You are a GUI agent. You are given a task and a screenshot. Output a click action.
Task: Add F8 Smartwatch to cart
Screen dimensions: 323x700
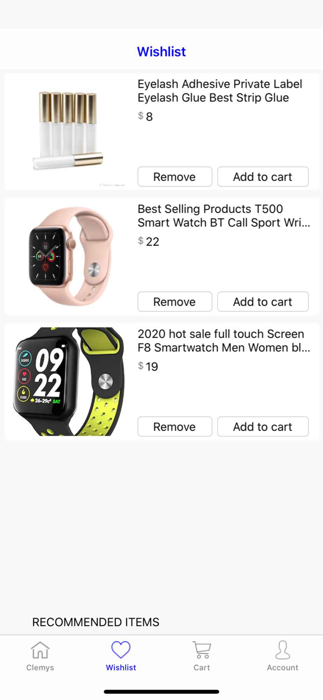tap(263, 427)
